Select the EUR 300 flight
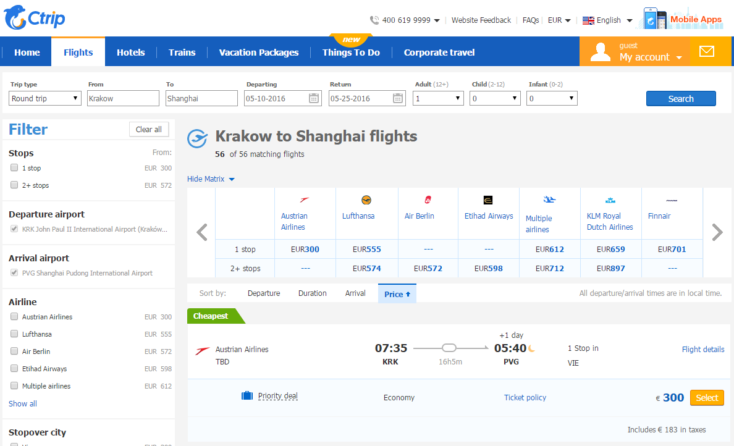Viewport: 734px width, 446px height. pos(707,398)
